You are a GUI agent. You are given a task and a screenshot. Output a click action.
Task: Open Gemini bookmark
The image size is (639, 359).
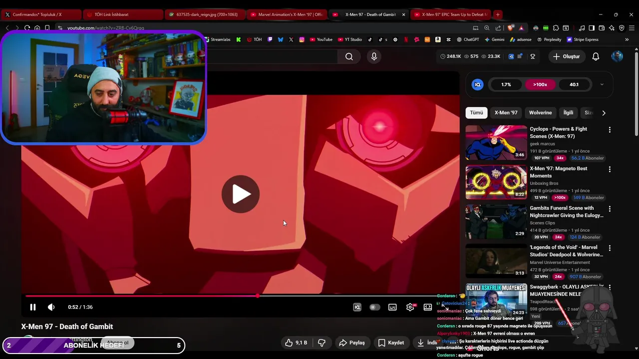(494, 39)
